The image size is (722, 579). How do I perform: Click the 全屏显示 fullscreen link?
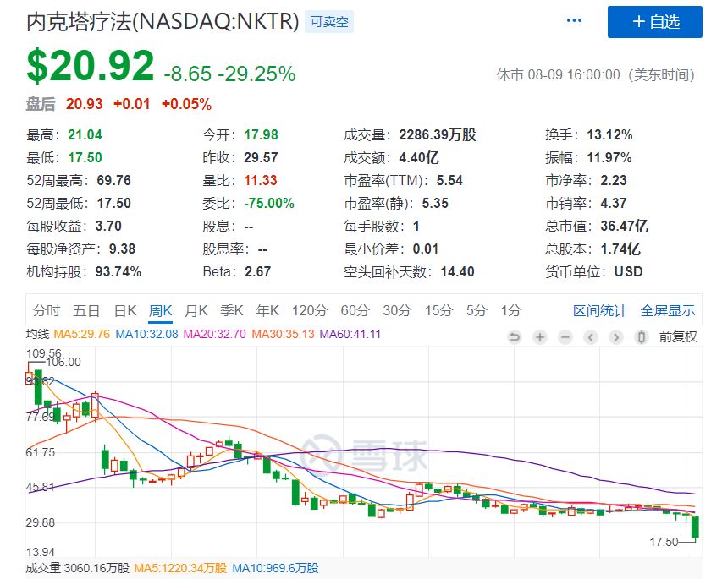tap(668, 311)
